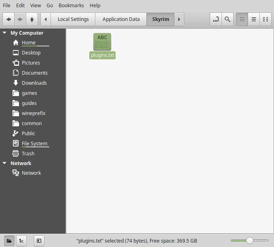The image size is (274, 247).
Task: Go up to the parent folder
Action: click(32, 19)
